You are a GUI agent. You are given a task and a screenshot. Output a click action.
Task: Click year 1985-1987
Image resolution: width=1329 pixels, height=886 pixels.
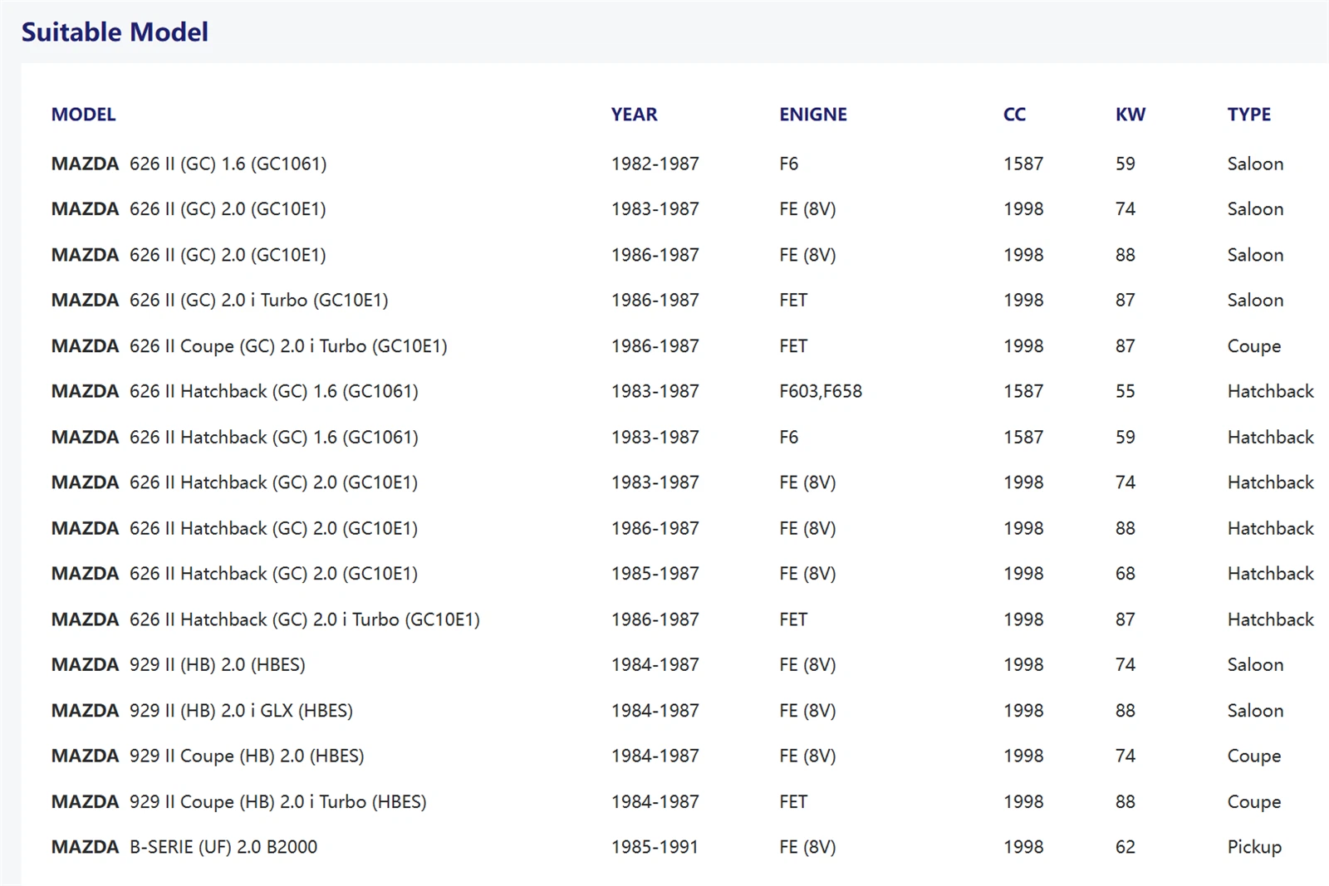click(655, 574)
